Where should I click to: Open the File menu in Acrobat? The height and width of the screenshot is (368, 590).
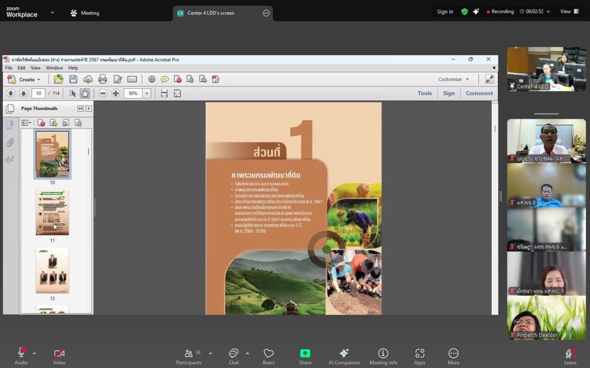click(x=9, y=68)
